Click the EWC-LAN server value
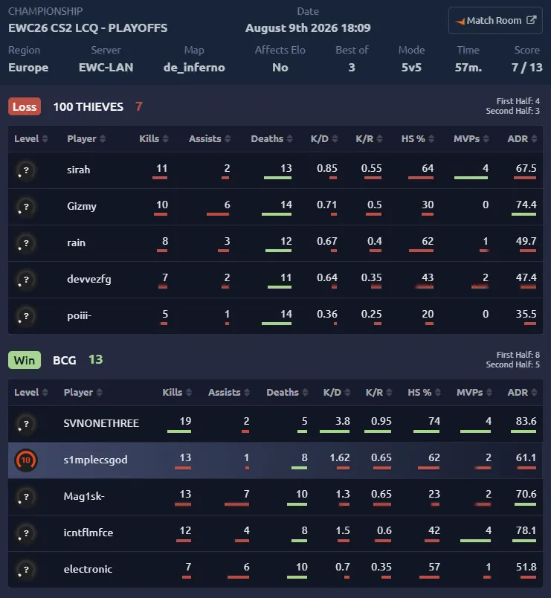The image size is (551, 598). coord(106,68)
